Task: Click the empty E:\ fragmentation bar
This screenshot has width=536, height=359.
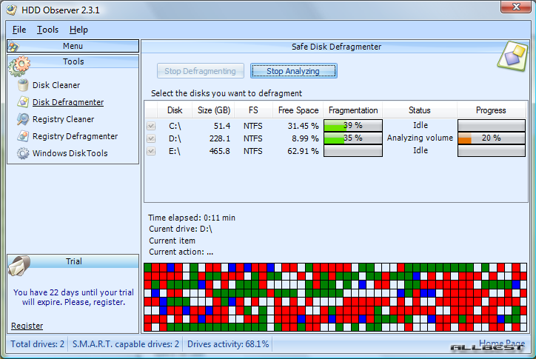Action: pyautogui.click(x=353, y=151)
